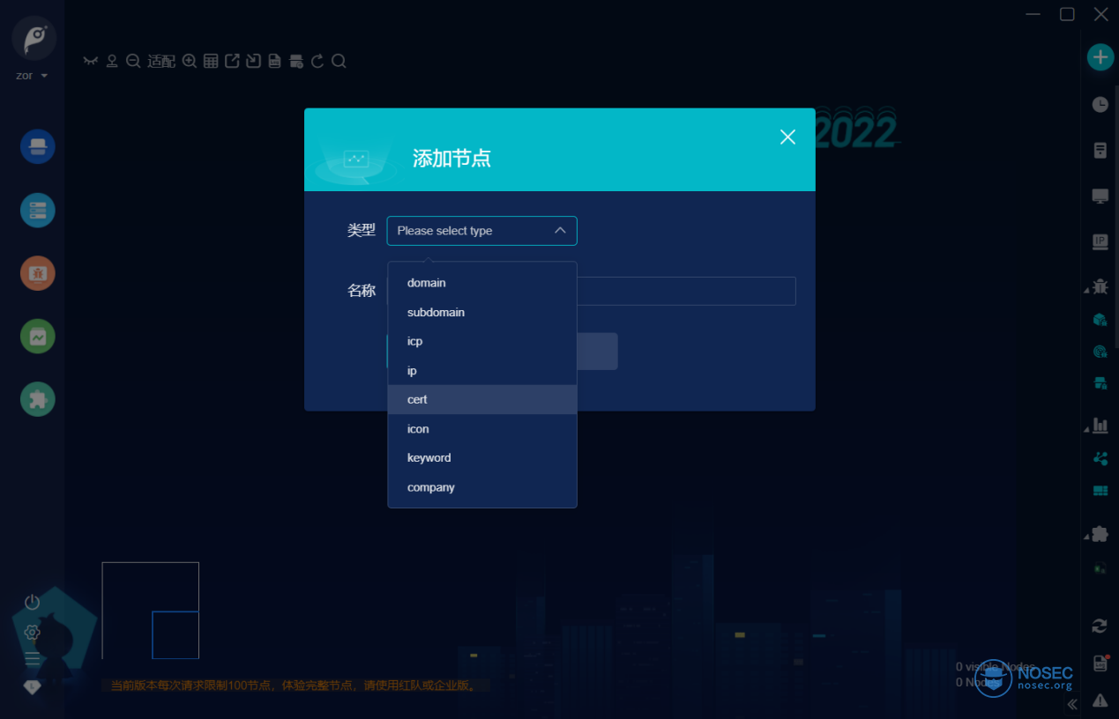Click the refresh circular arrow icon in toolbar
Image resolution: width=1119 pixels, height=719 pixels.
317,61
